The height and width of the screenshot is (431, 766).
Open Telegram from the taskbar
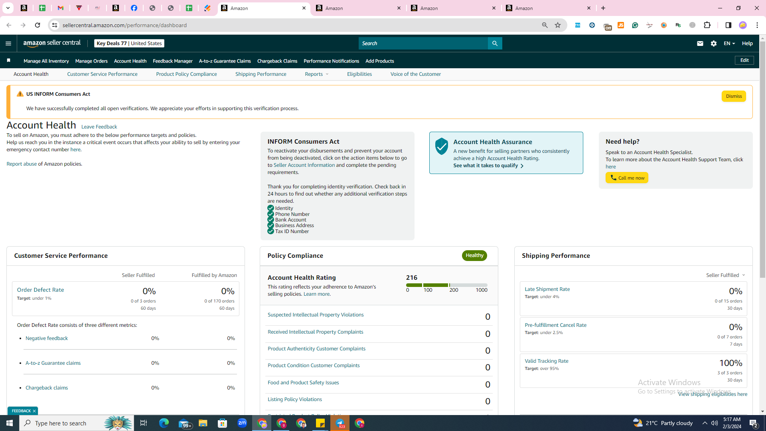(340, 423)
